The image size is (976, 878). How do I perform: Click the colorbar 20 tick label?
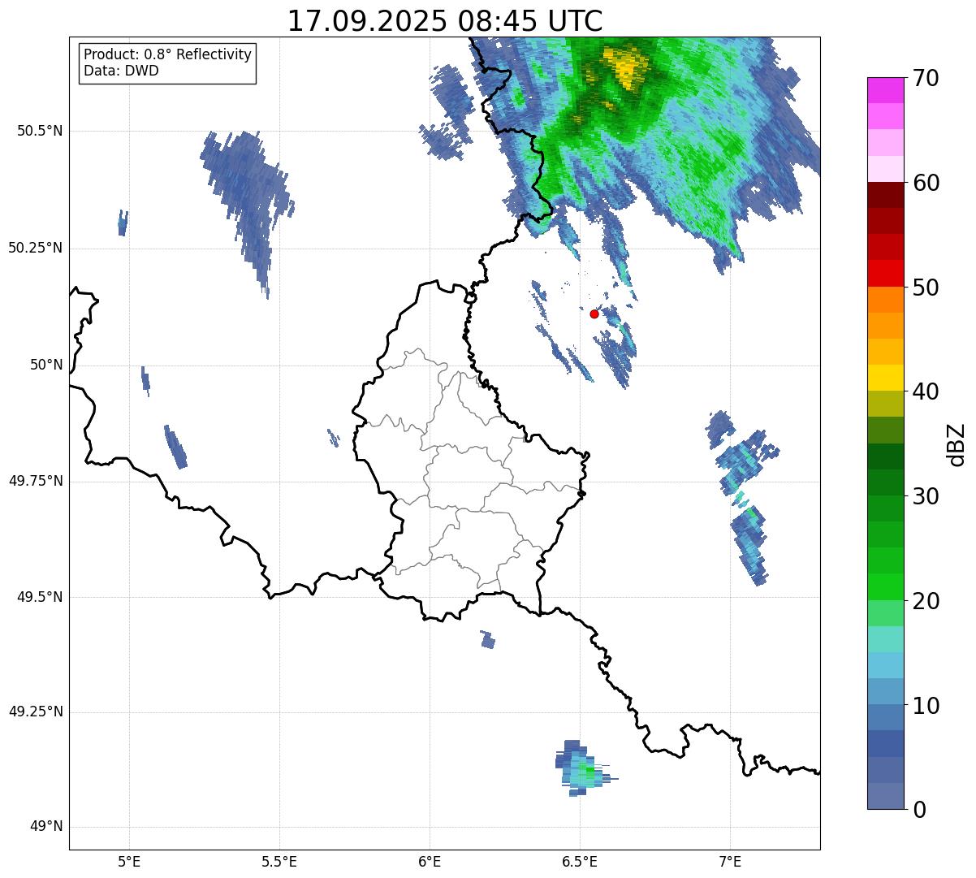coord(926,602)
